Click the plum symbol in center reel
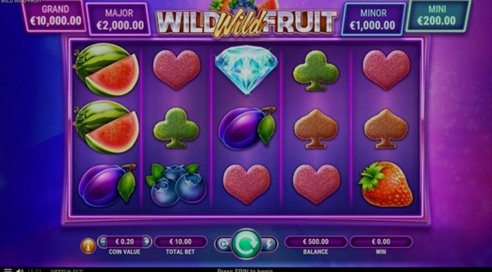492x272 pixels. click(x=247, y=128)
